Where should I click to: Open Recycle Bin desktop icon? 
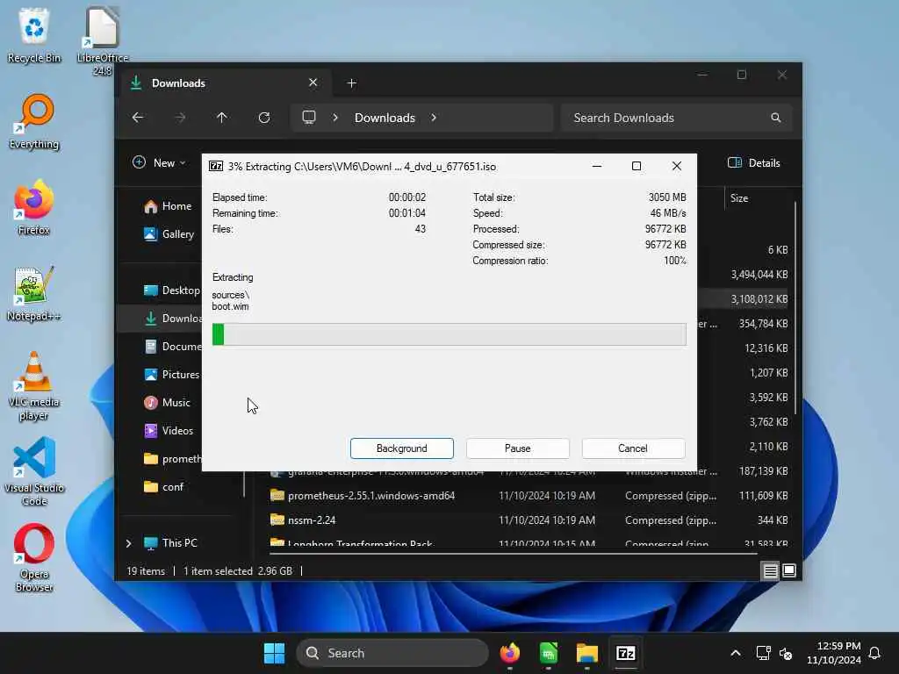pyautogui.click(x=34, y=35)
